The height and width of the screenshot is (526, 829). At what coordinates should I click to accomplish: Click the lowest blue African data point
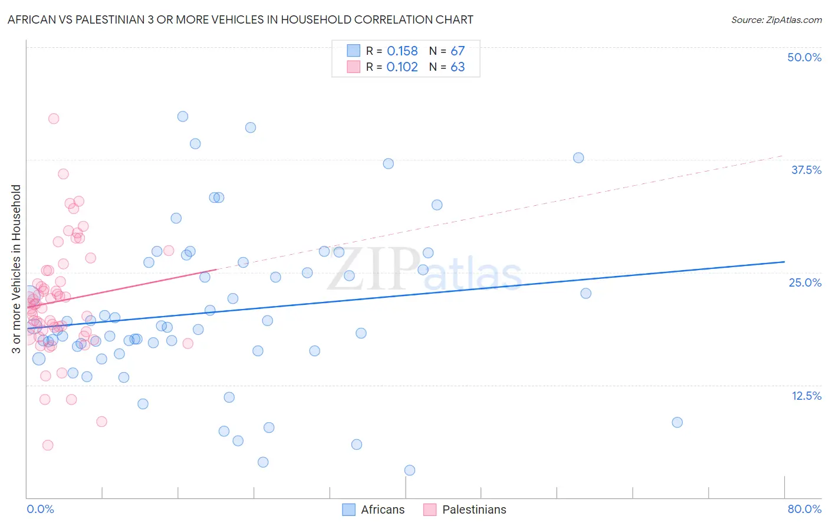[x=410, y=470]
